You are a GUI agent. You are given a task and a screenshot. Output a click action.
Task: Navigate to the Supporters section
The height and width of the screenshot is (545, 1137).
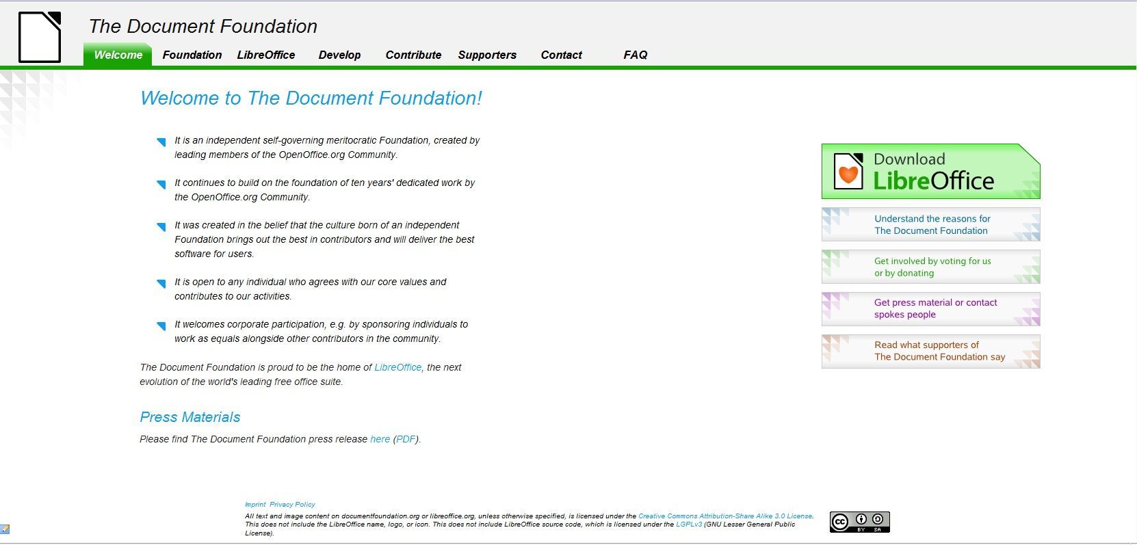(487, 55)
